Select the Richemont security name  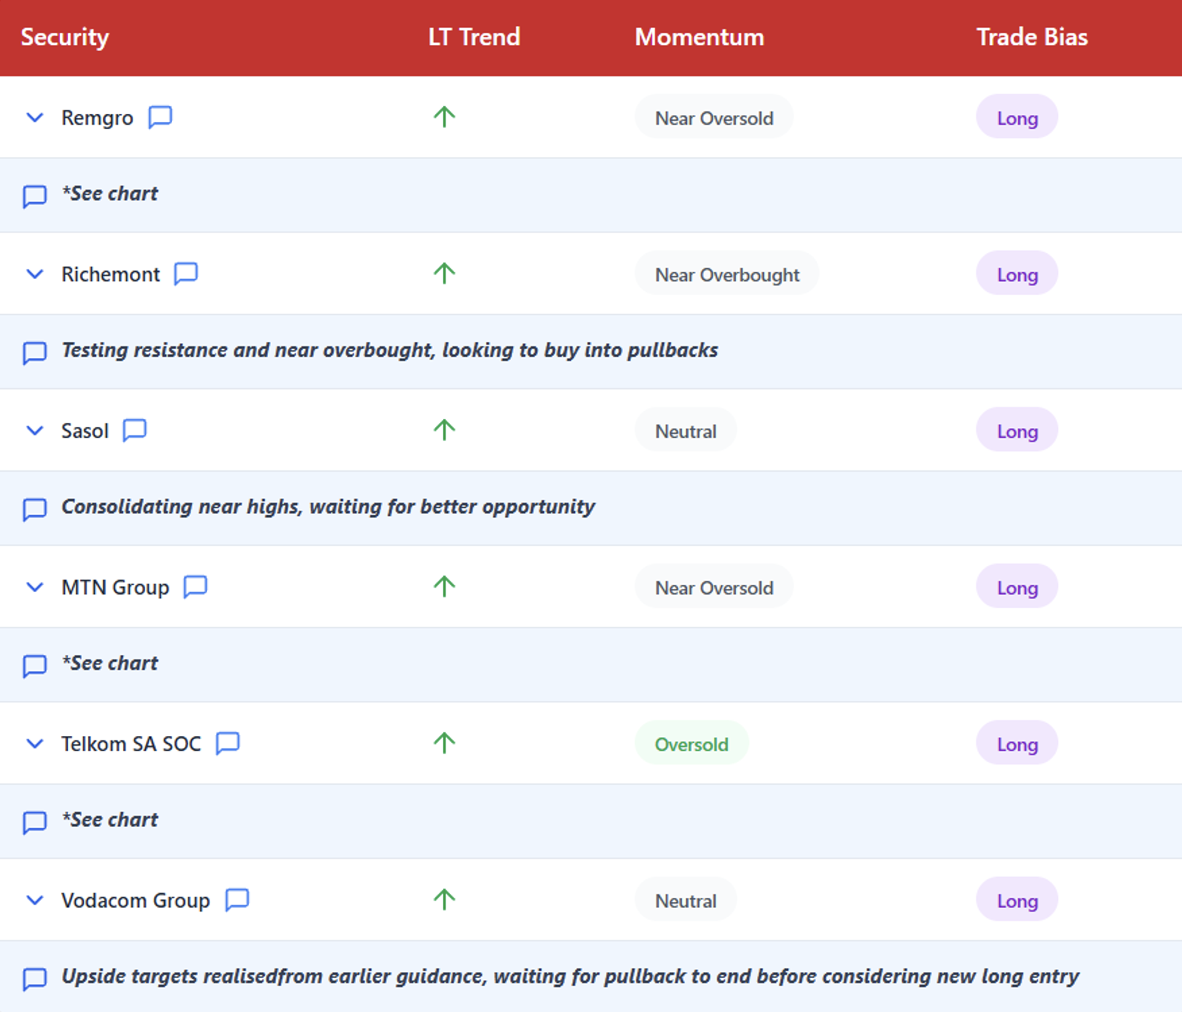(111, 274)
